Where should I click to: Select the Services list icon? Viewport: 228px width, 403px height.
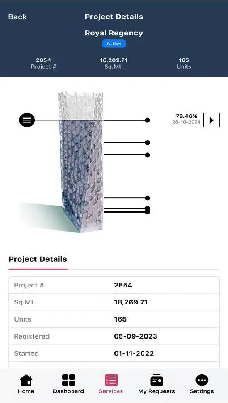click(111, 380)
